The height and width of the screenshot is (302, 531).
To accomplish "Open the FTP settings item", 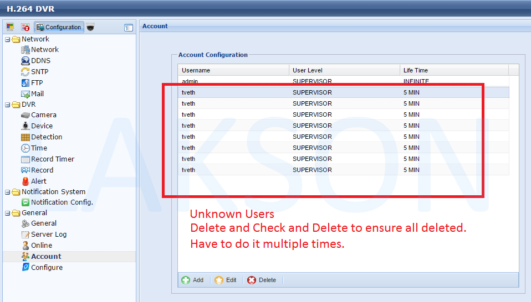I will coord(37,82).
